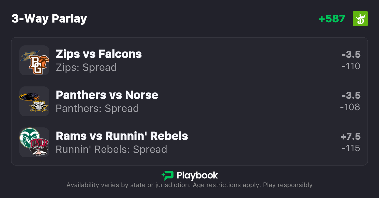Click the 3-Way Parlay heading

pyautogui.click(x=49, y=19)
